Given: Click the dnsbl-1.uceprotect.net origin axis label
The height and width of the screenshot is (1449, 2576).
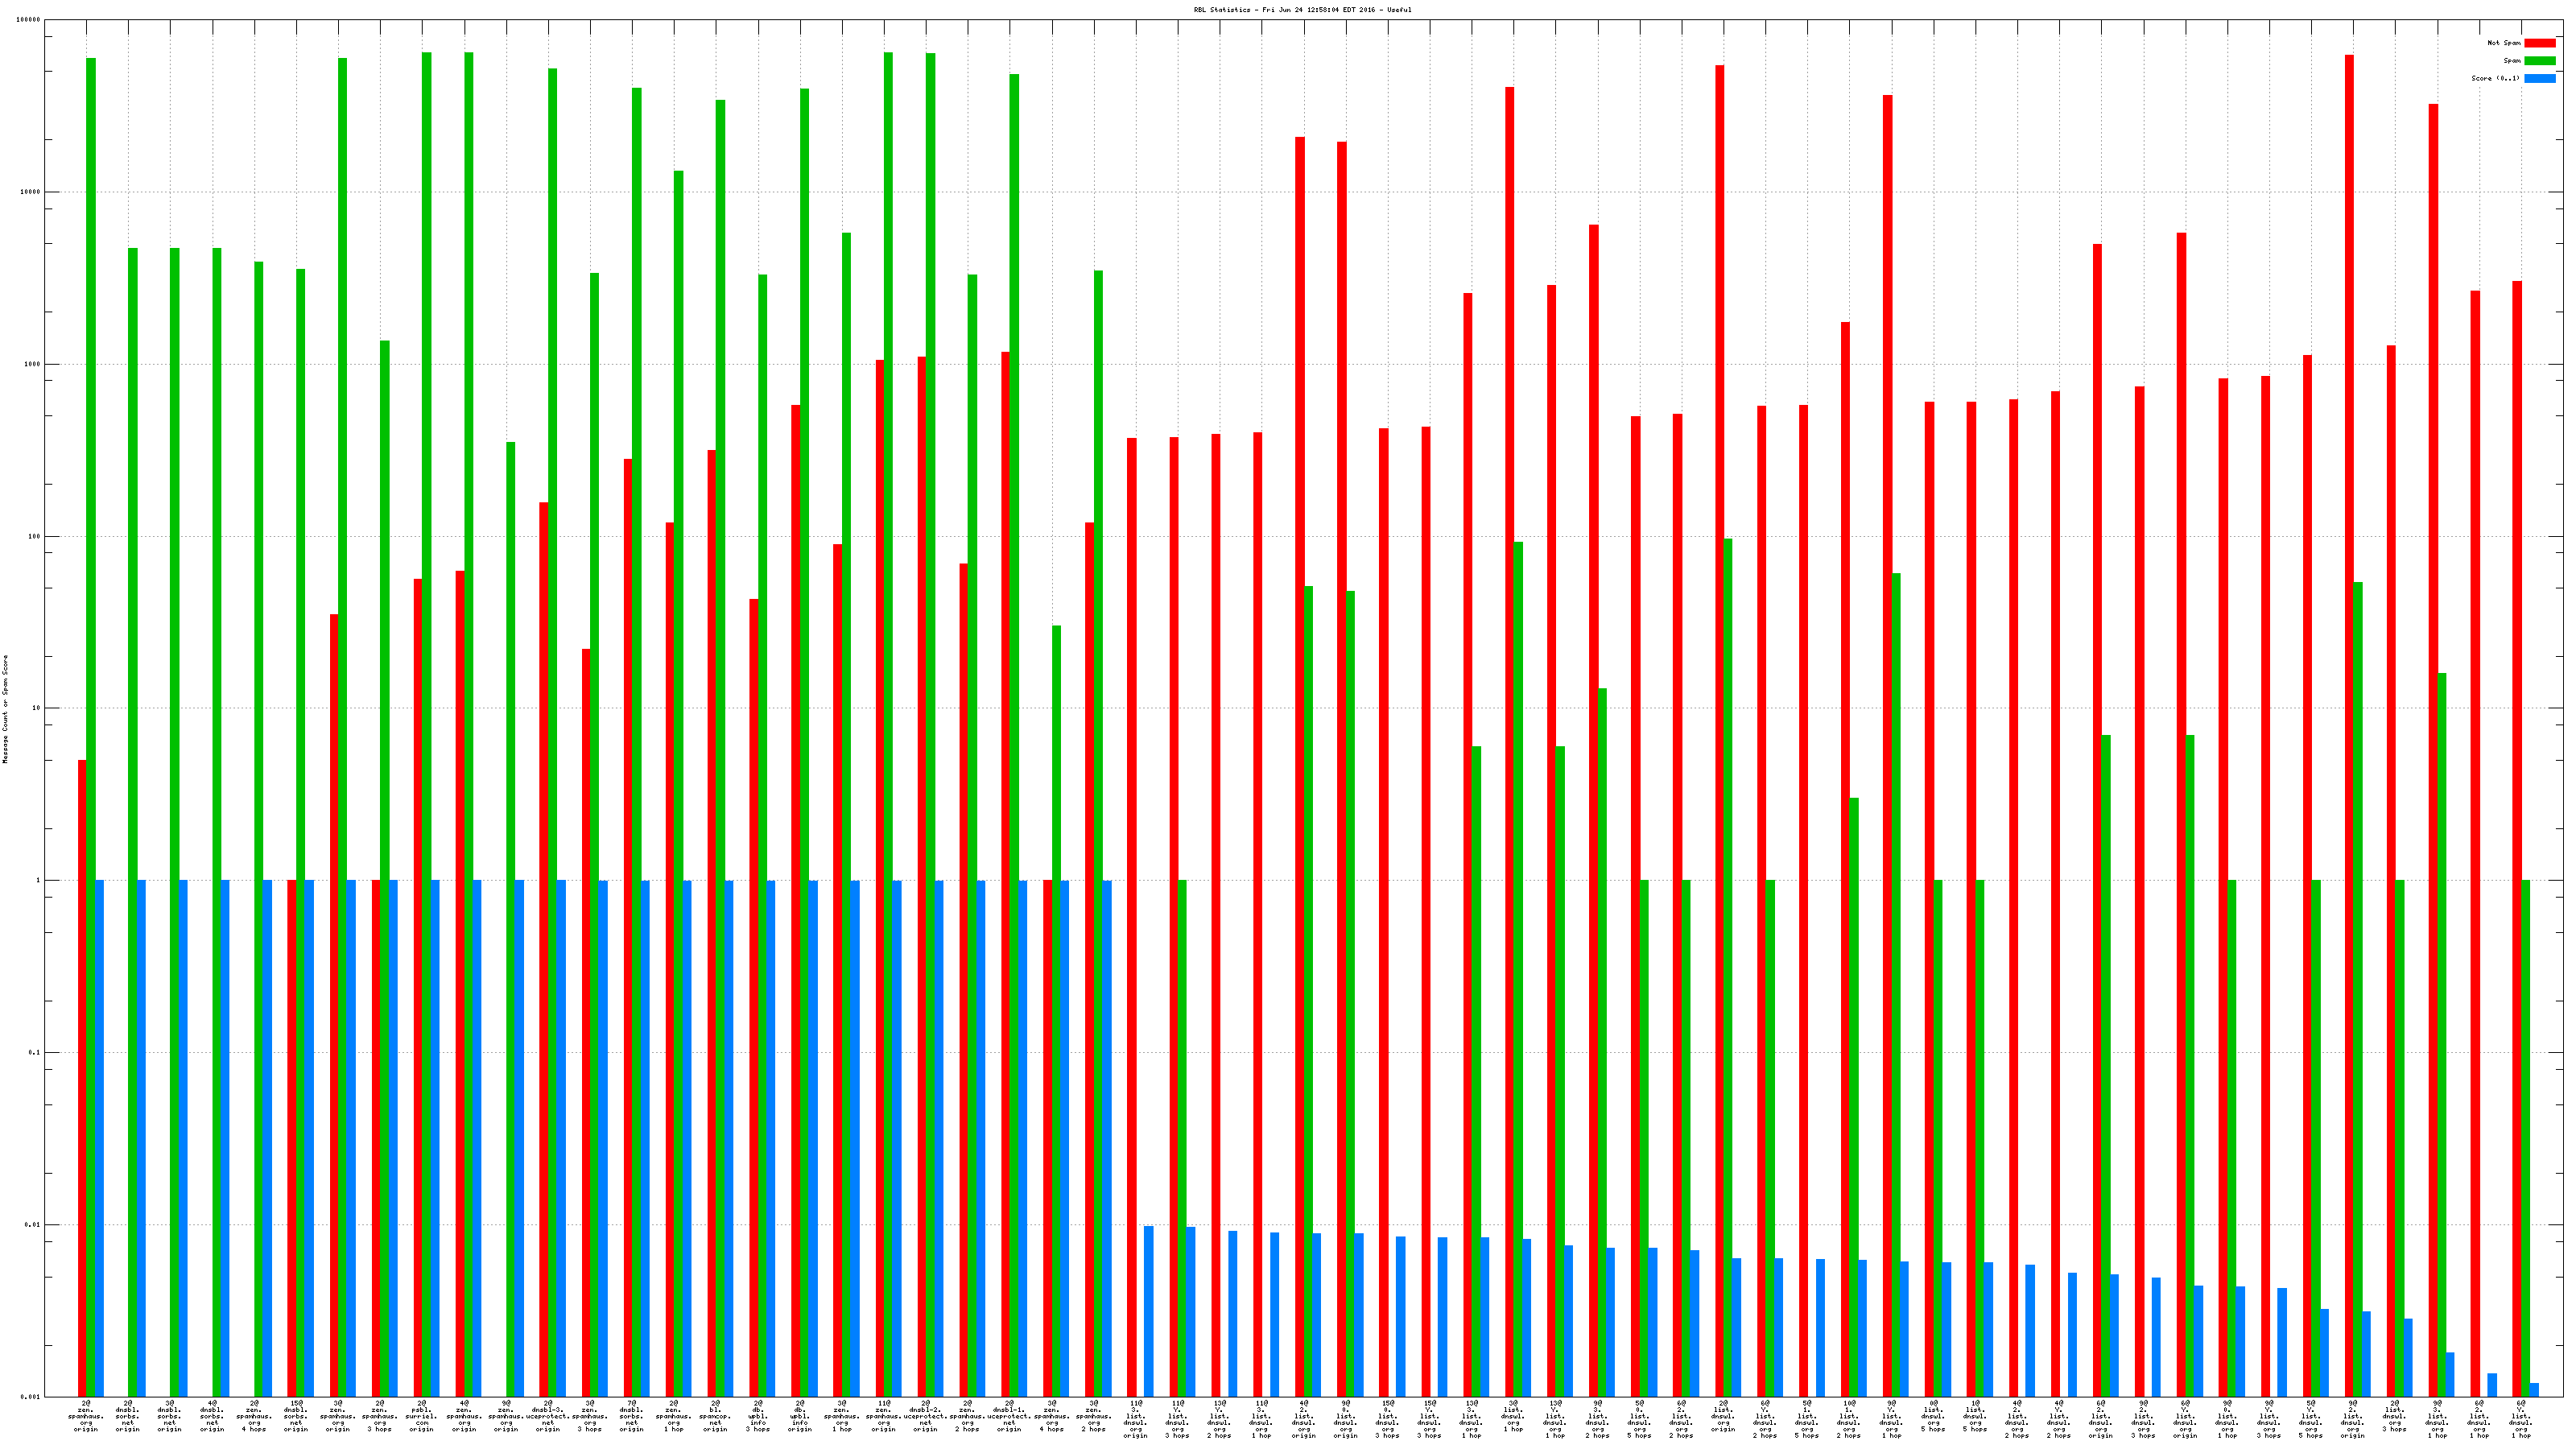Looking at the screenshot, I should tap(1009, 1416).
